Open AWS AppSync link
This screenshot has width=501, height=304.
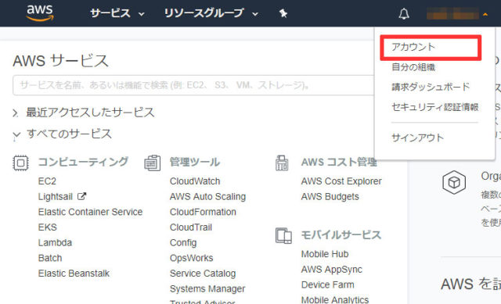point(332,270)
